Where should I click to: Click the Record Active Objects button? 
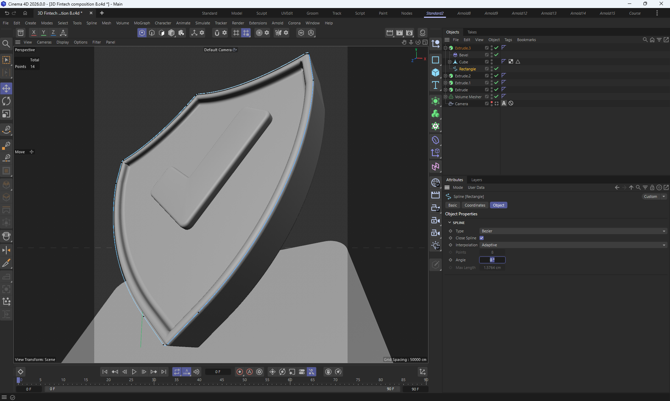click(x=239, y=372)
